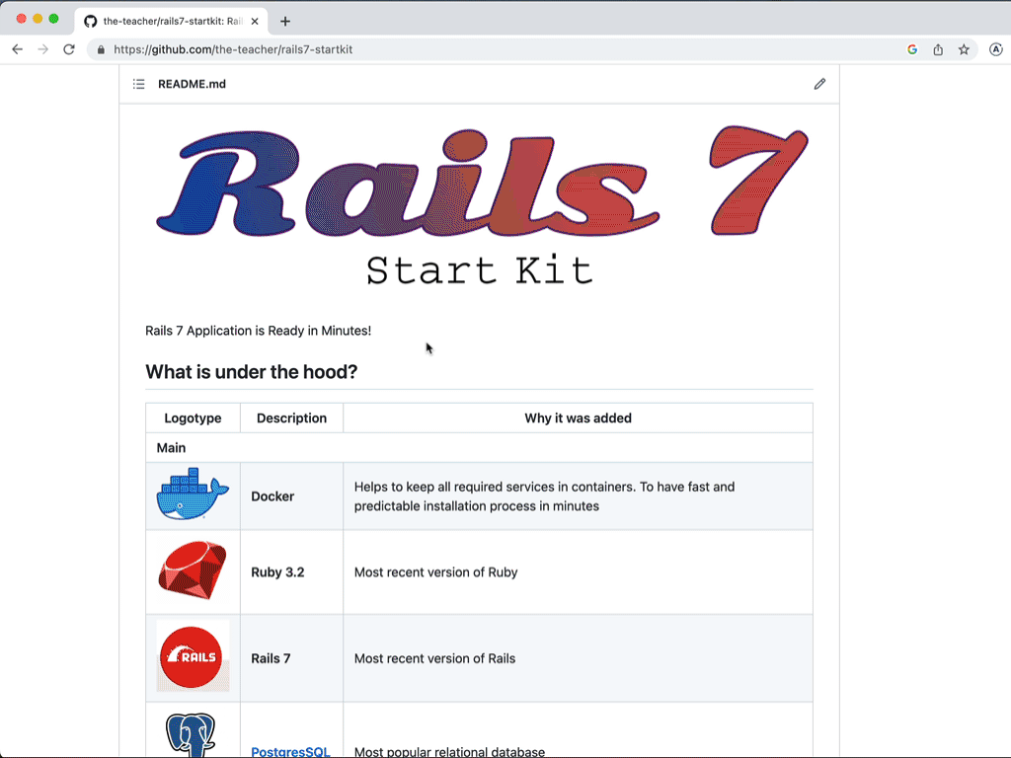This screenshot has width=1011, height=758.
Task: Click the 'Main' table section row
Action: coord(479,447)
